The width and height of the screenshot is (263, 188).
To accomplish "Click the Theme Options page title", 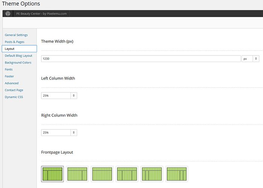I will point(21,4).
